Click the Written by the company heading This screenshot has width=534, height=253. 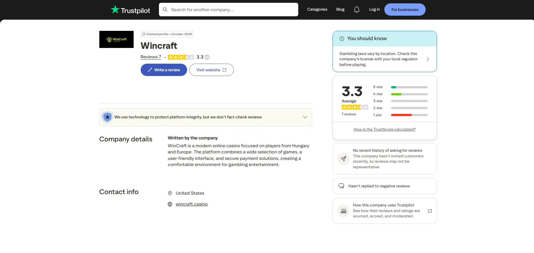(193, 138)
